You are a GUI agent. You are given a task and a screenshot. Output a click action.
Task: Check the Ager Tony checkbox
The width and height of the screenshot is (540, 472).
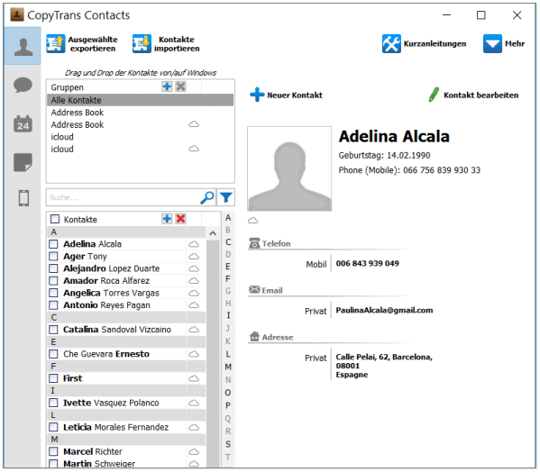tap(53, 257)
